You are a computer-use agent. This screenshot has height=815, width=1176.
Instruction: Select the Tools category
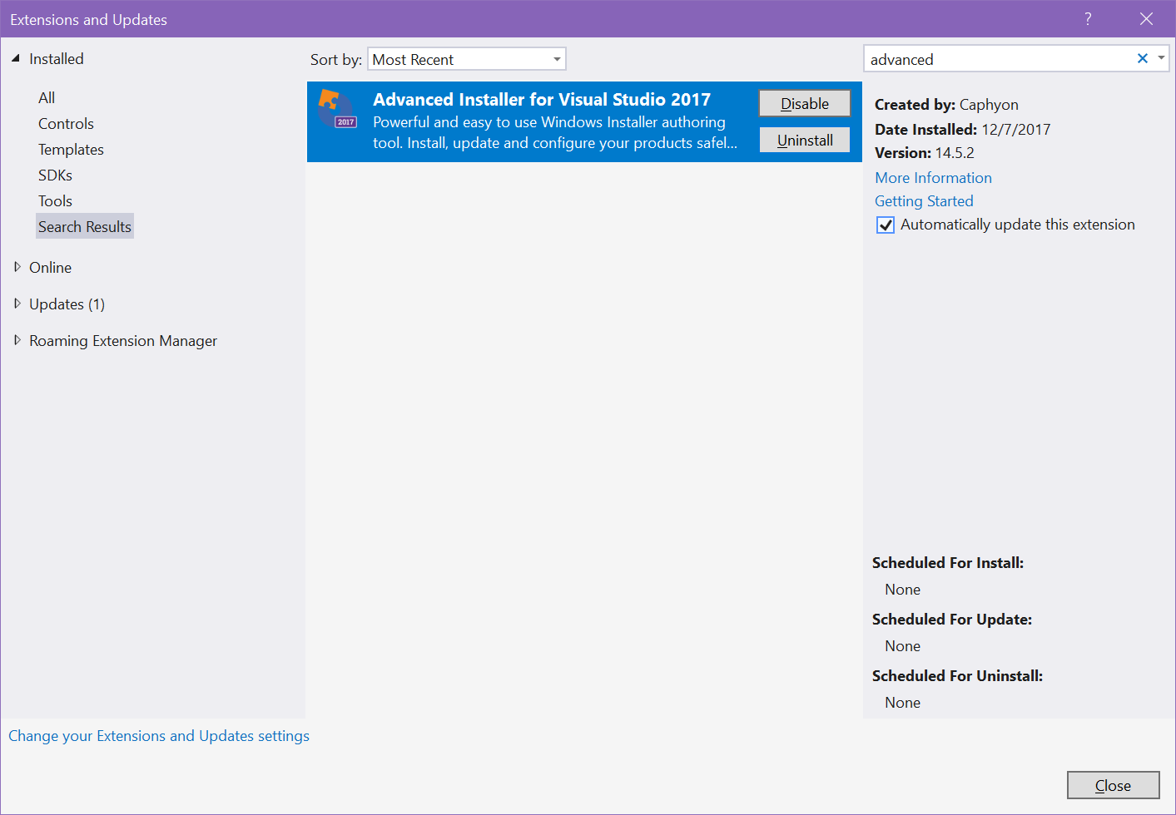tap(55, 201)
